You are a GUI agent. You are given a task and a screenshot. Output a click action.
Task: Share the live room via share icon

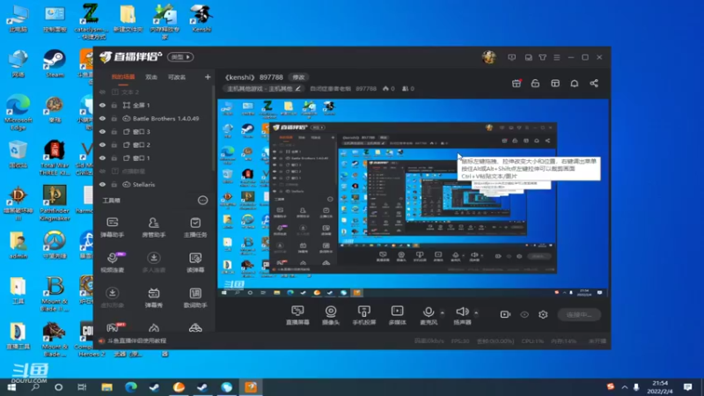coord(594,84)
